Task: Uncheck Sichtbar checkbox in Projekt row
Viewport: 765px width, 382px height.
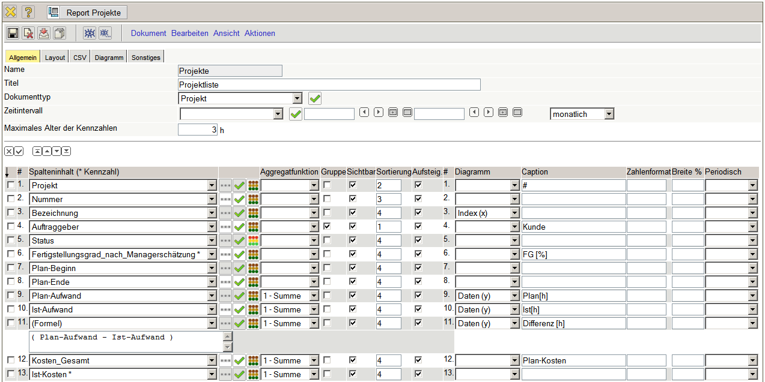Action: pos(353,185)
